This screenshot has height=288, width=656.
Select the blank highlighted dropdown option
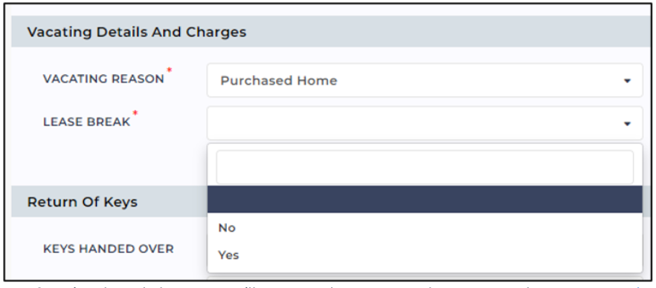coord(425,200)
